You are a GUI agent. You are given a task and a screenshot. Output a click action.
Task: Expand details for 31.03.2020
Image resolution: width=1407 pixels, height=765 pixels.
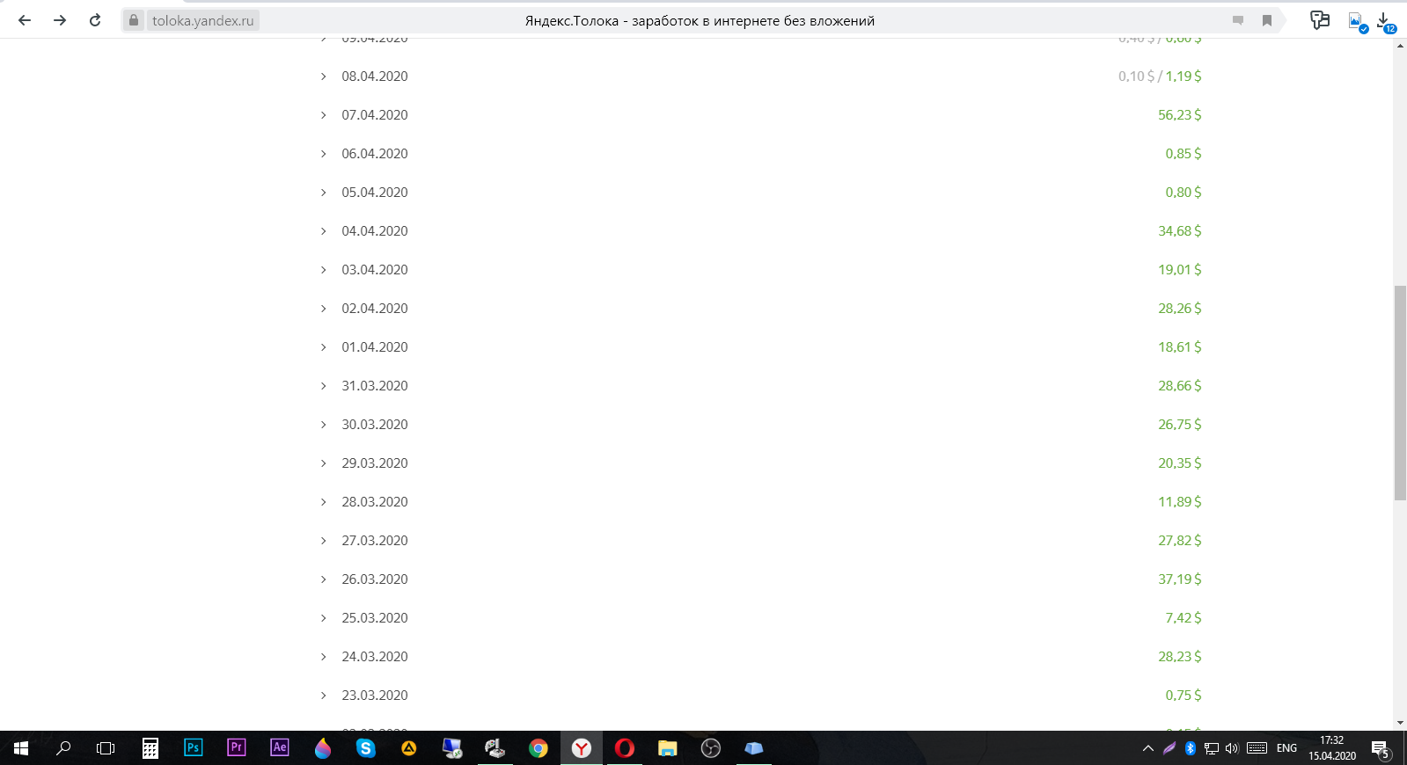click(323, 386)
